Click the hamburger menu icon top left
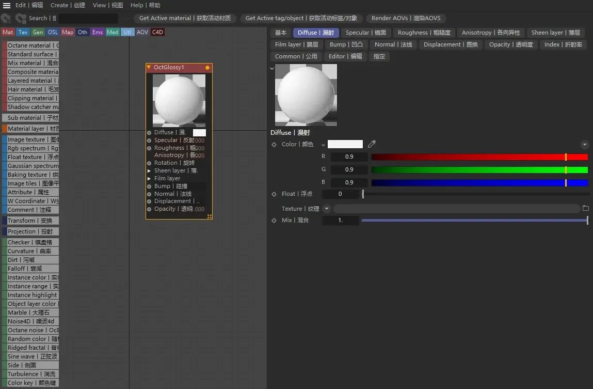The width and height of the screenshot is (593, 389). pyautogui.click(x=7, y=5)
